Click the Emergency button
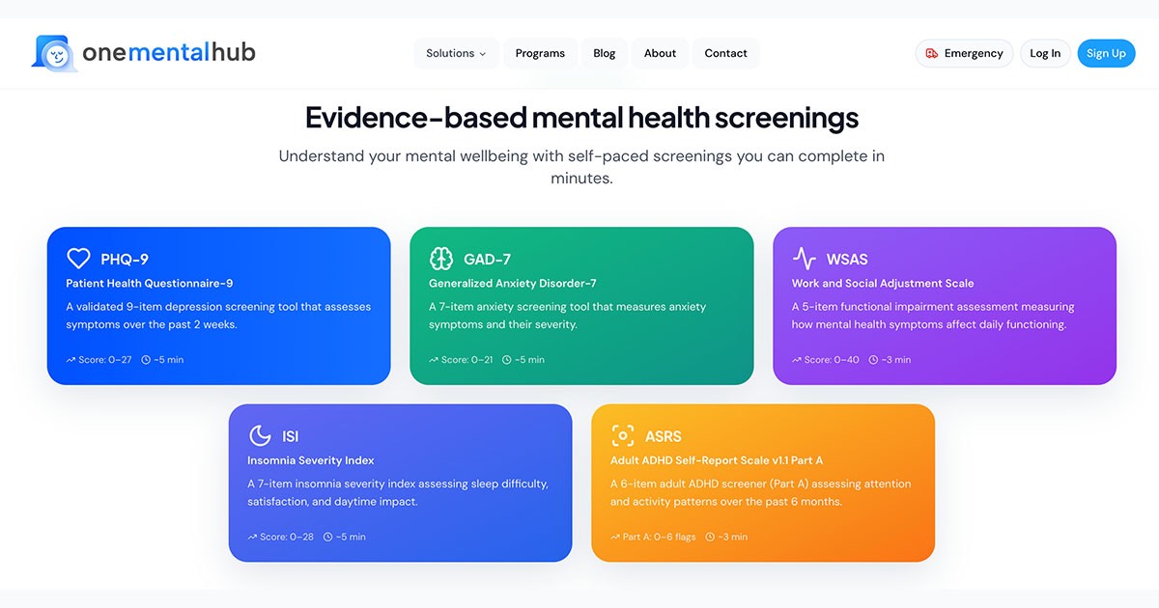1159x608 pixels. [x=964, y=53]
